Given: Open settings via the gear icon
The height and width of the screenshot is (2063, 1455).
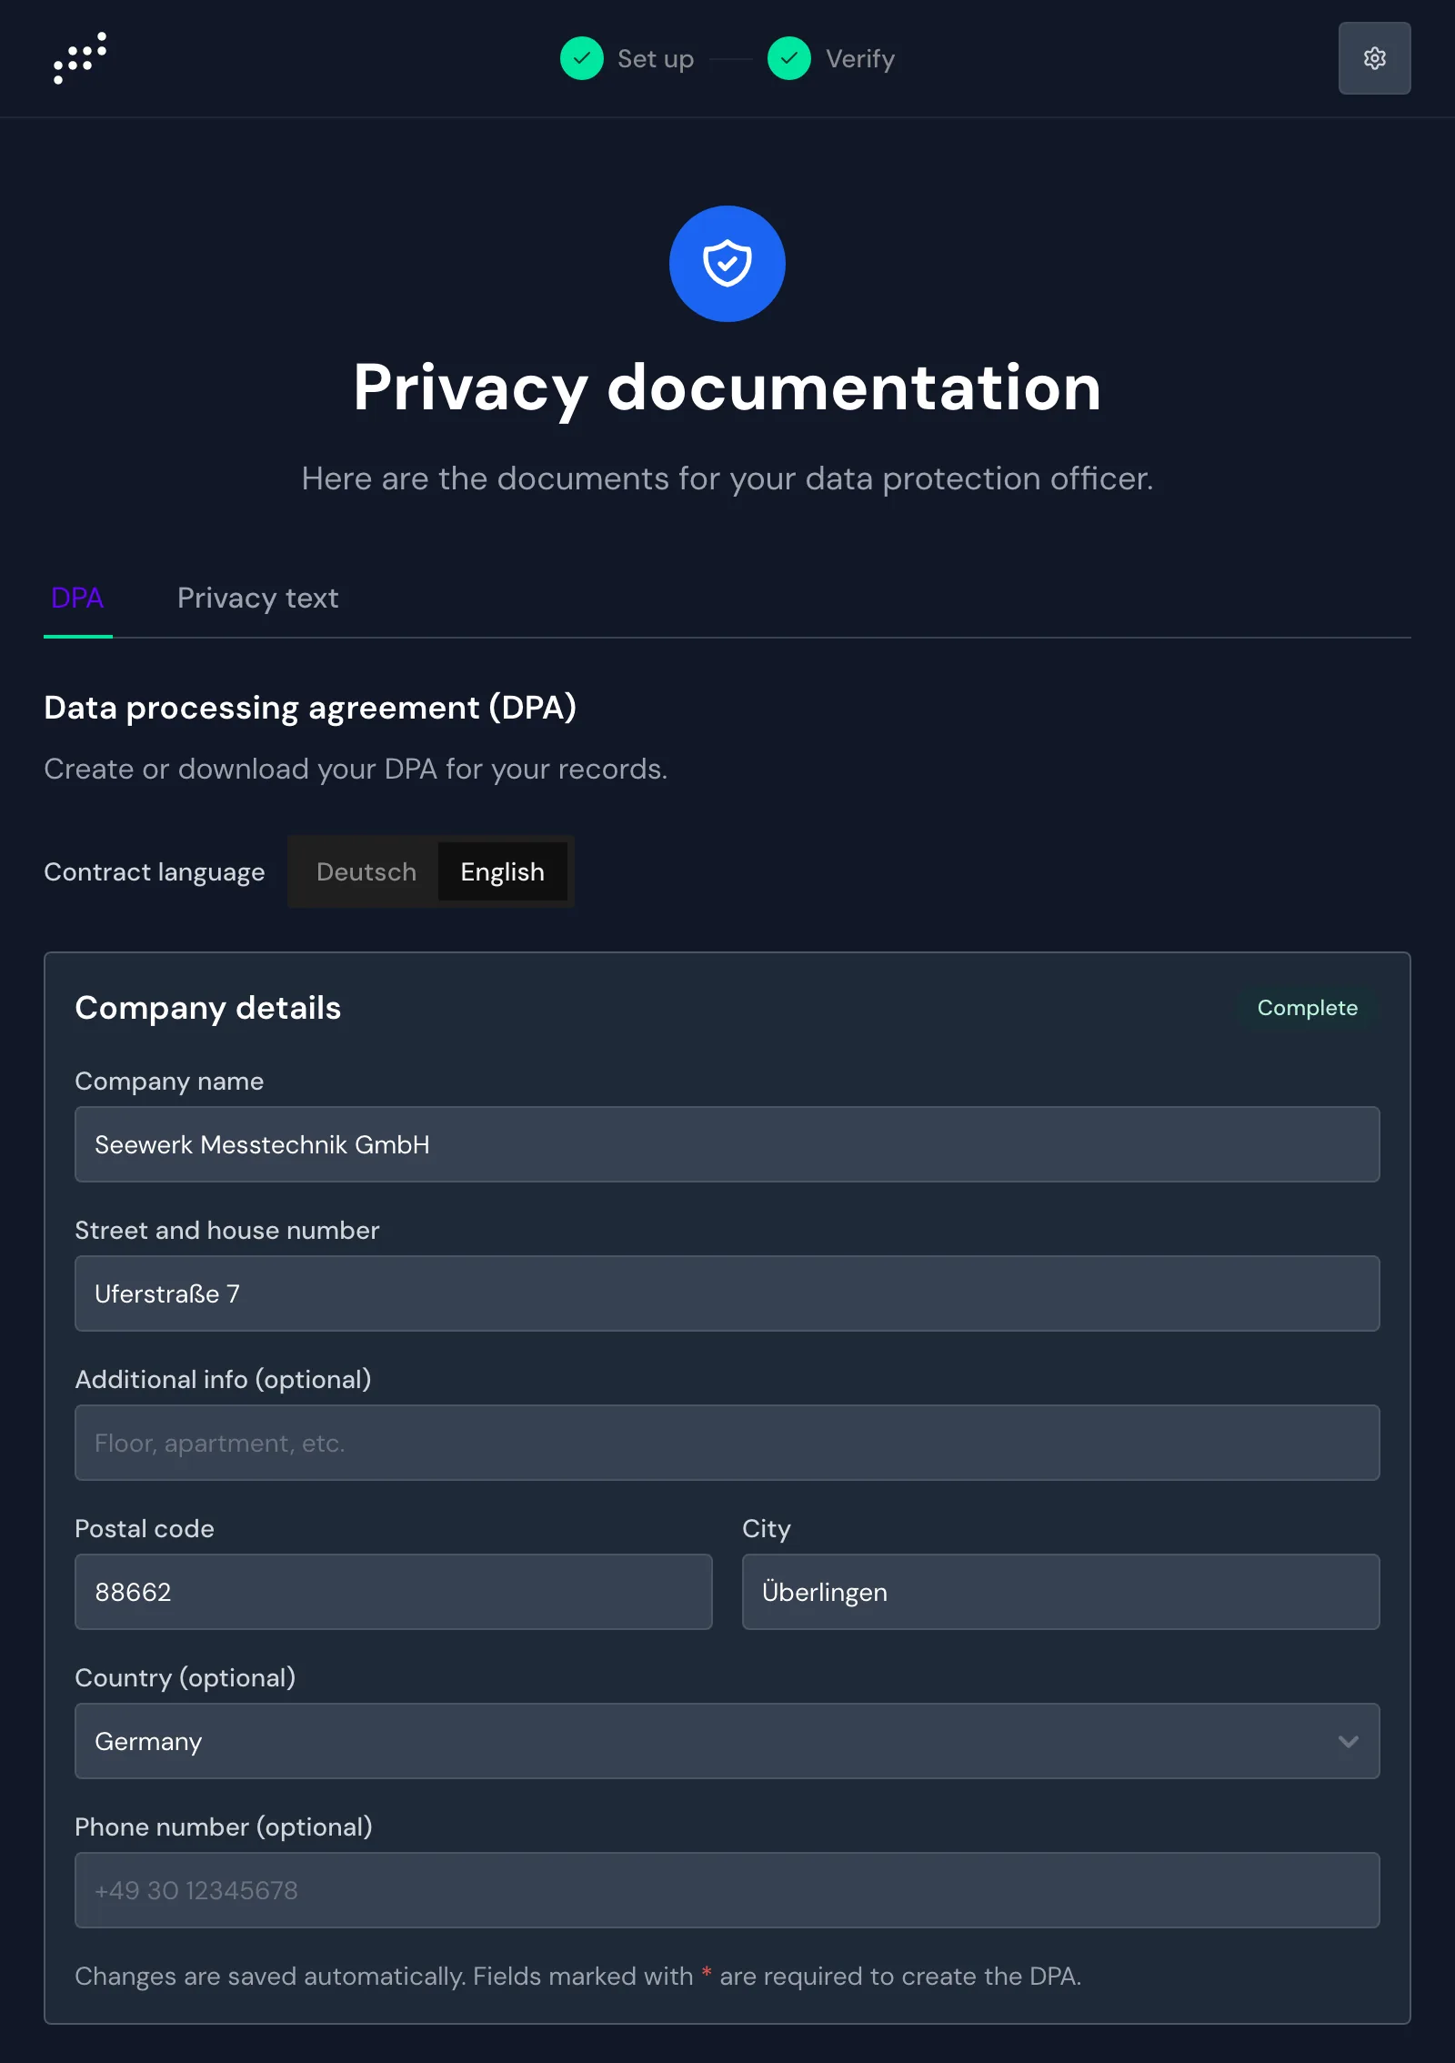Looking at the screenshot, I should [x=1374, y=58].
